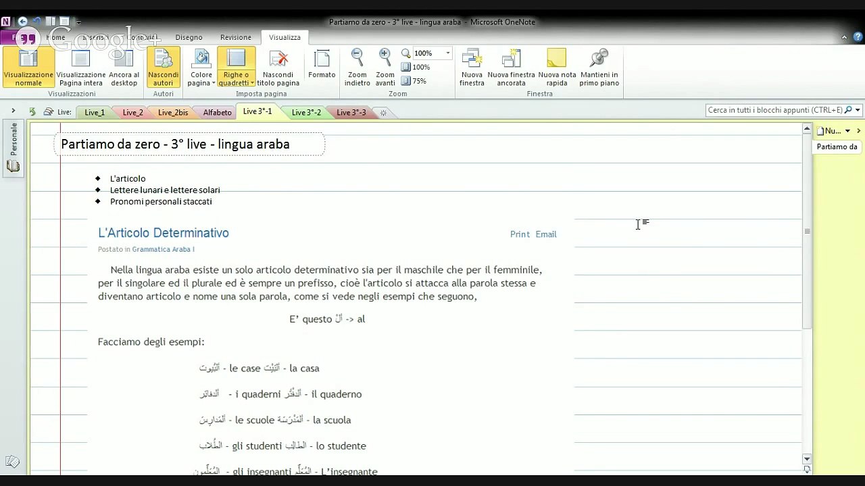Set zoom to the 75% preset
The height and width of the screenshot is (486, 865).
coord(414,81)
